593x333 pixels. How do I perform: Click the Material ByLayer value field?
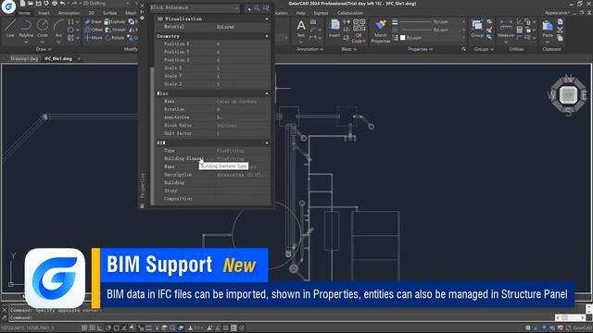pos(243,27)
